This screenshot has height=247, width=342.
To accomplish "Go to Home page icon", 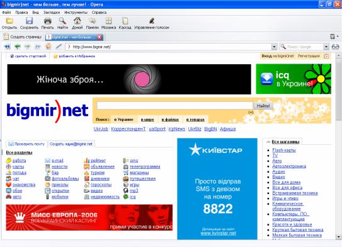I will (x=77, y=21).
